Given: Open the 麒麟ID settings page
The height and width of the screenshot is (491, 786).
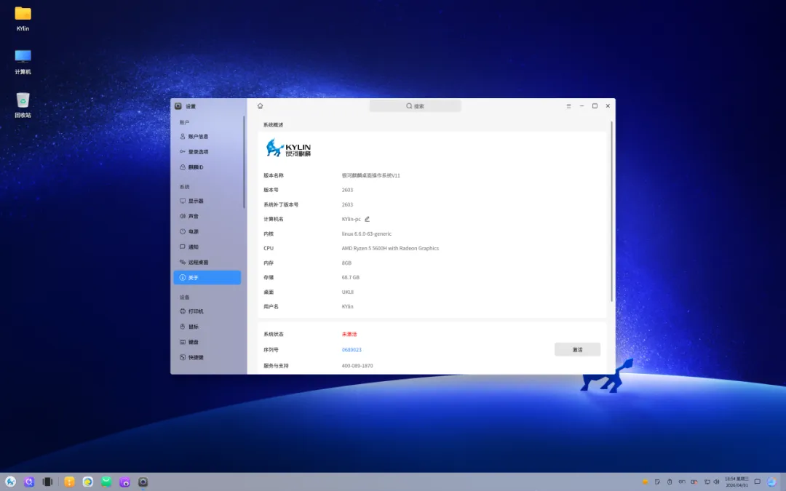Looking at the screenshot, I should 207,167.
